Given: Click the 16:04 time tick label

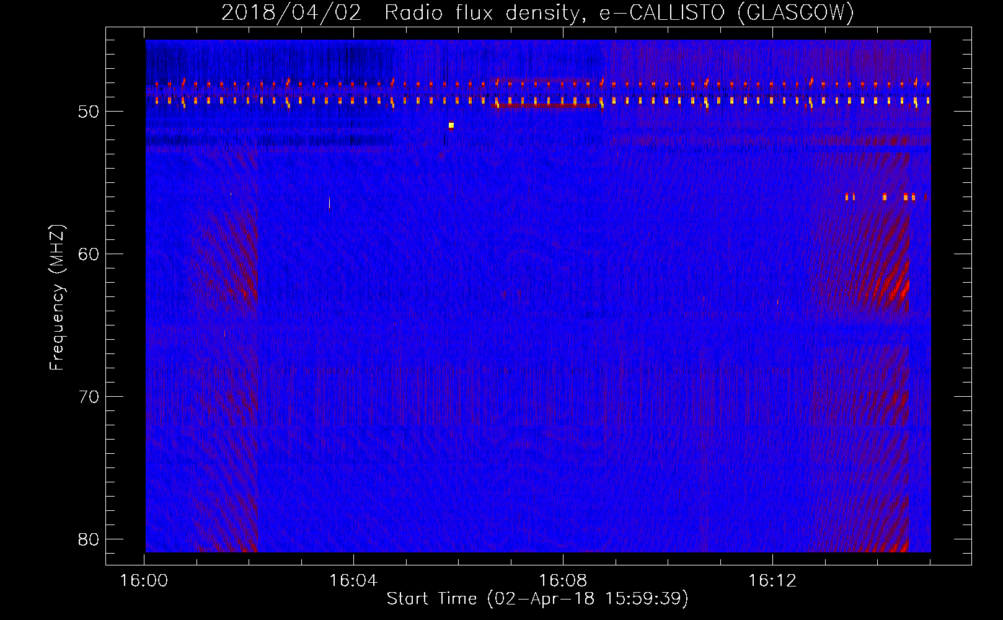Looking at the screenshot, I should tap(353, 580).
